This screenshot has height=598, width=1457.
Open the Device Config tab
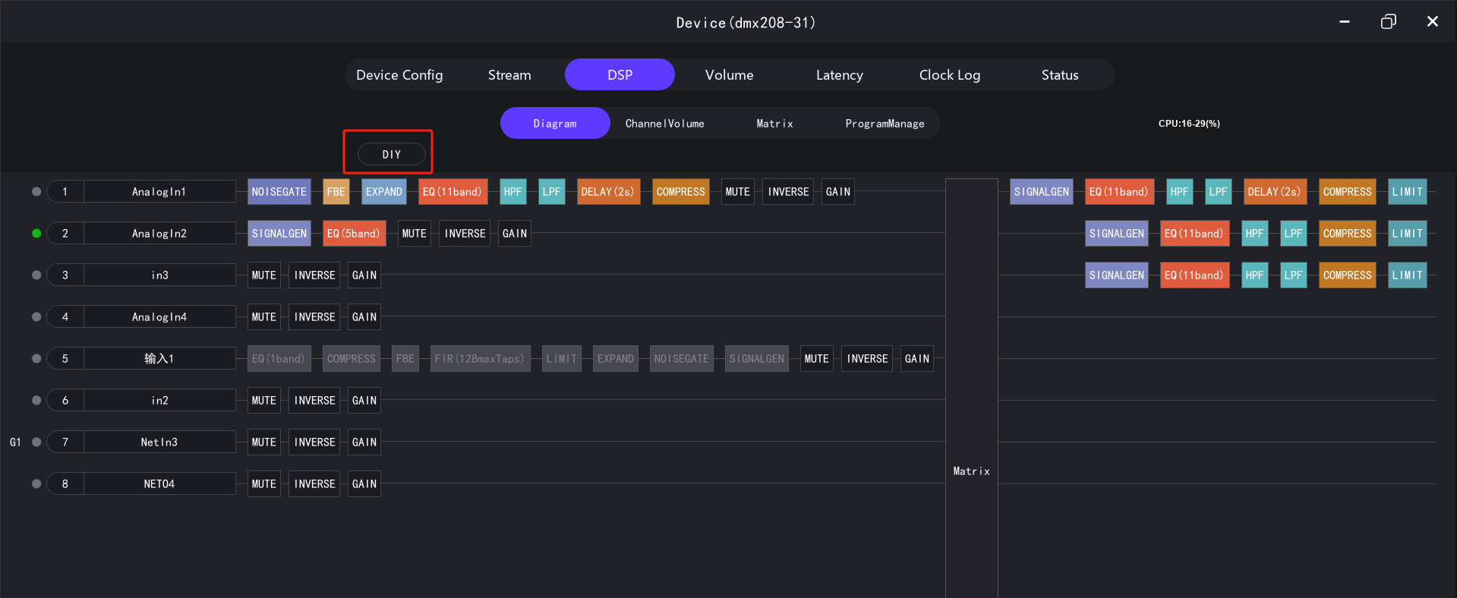[x=399, y=74]
